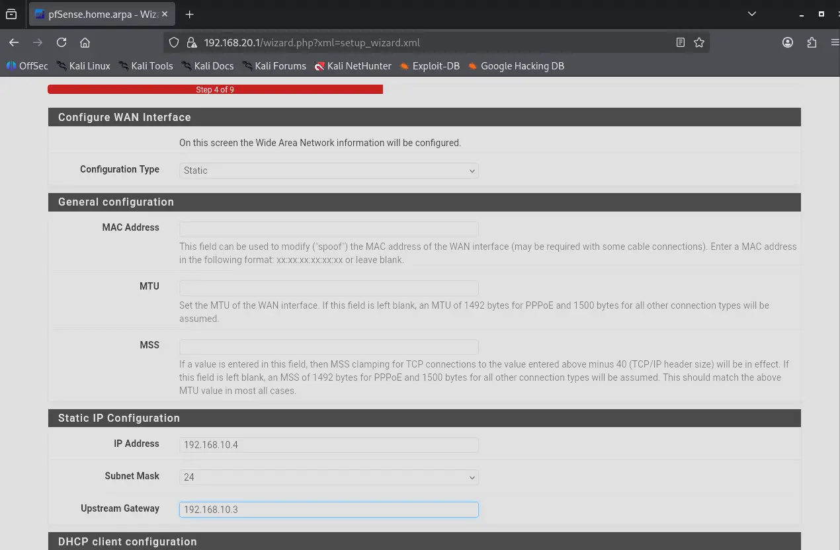Open the Firefox account icon
The height and width of the screenshot is (550, 840).
coord(788,42)
